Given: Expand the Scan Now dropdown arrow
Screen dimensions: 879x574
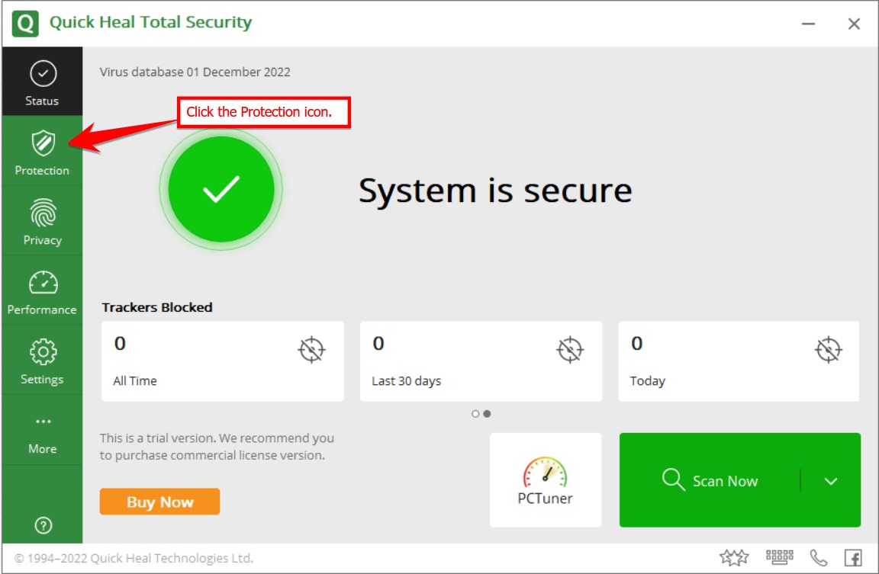Looking at the screenshot, I should click(831, 481).
